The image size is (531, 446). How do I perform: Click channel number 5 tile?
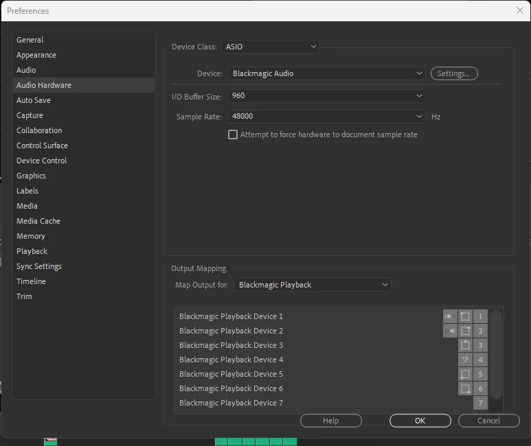tap(480, 374)
